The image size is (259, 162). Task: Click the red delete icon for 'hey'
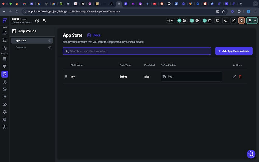coord(240,76)
